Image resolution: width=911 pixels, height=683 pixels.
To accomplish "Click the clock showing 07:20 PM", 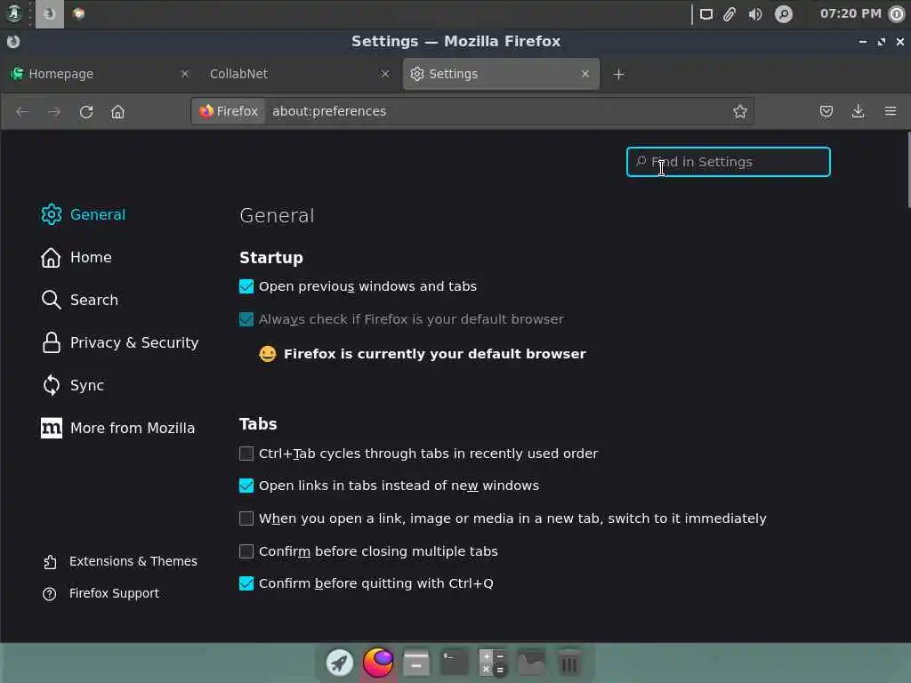I will [851, 13].
